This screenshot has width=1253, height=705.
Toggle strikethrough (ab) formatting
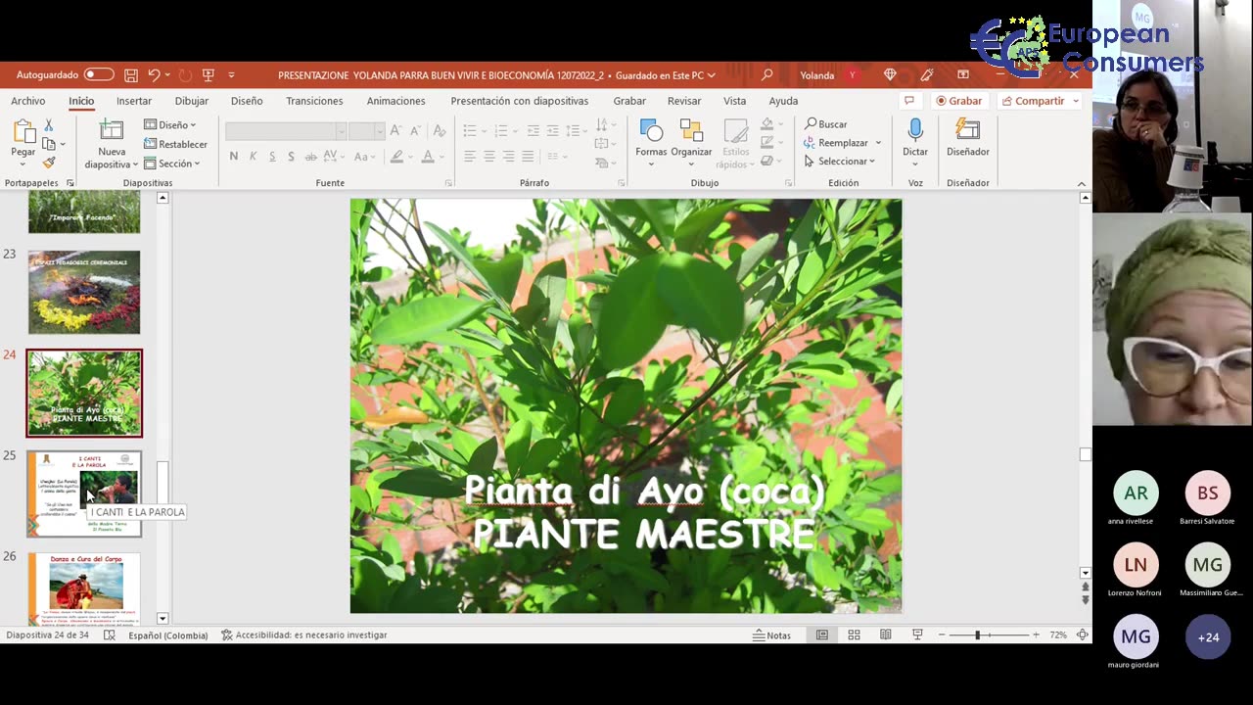(x=310, y=157)
